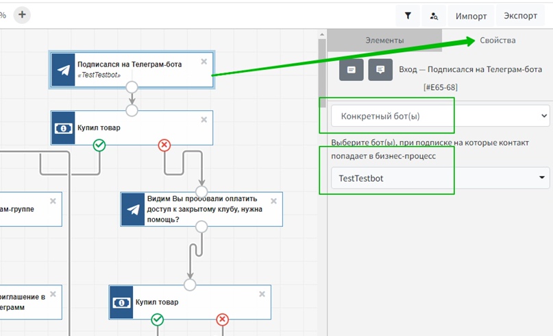
Task: Click the Telegram icon on the subscription block
Action: coord(63,69)
